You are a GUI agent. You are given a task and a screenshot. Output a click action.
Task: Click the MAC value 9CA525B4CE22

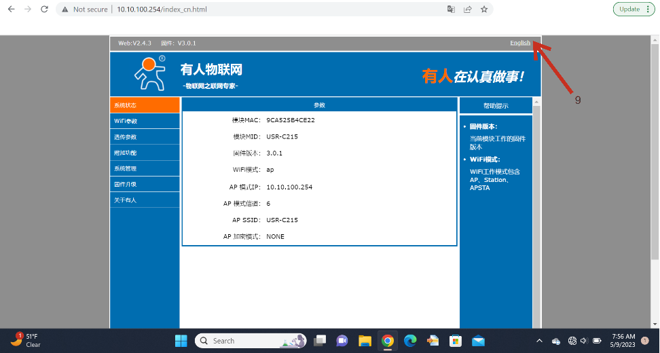[x=291, y=120]
